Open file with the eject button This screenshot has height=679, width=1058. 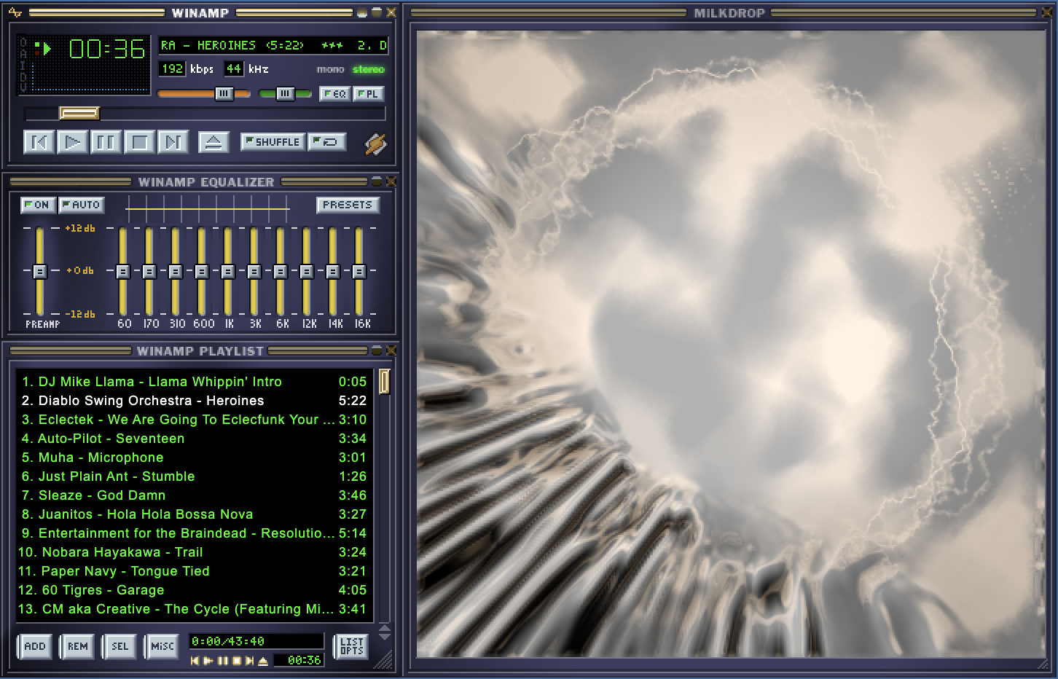213,142
